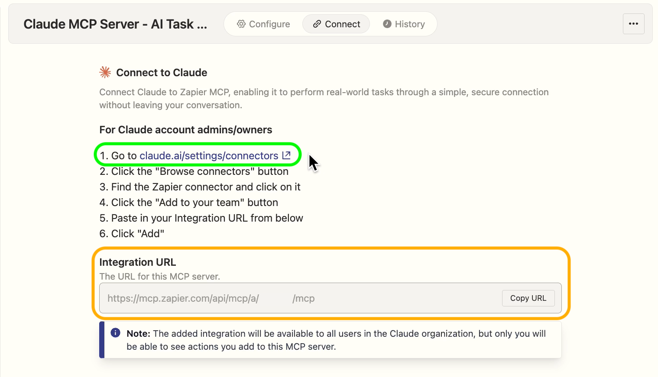This screenshot has height=377, width=658.
Task: Click the server title Claude MCP Server
Action: [x=115, y=24]
